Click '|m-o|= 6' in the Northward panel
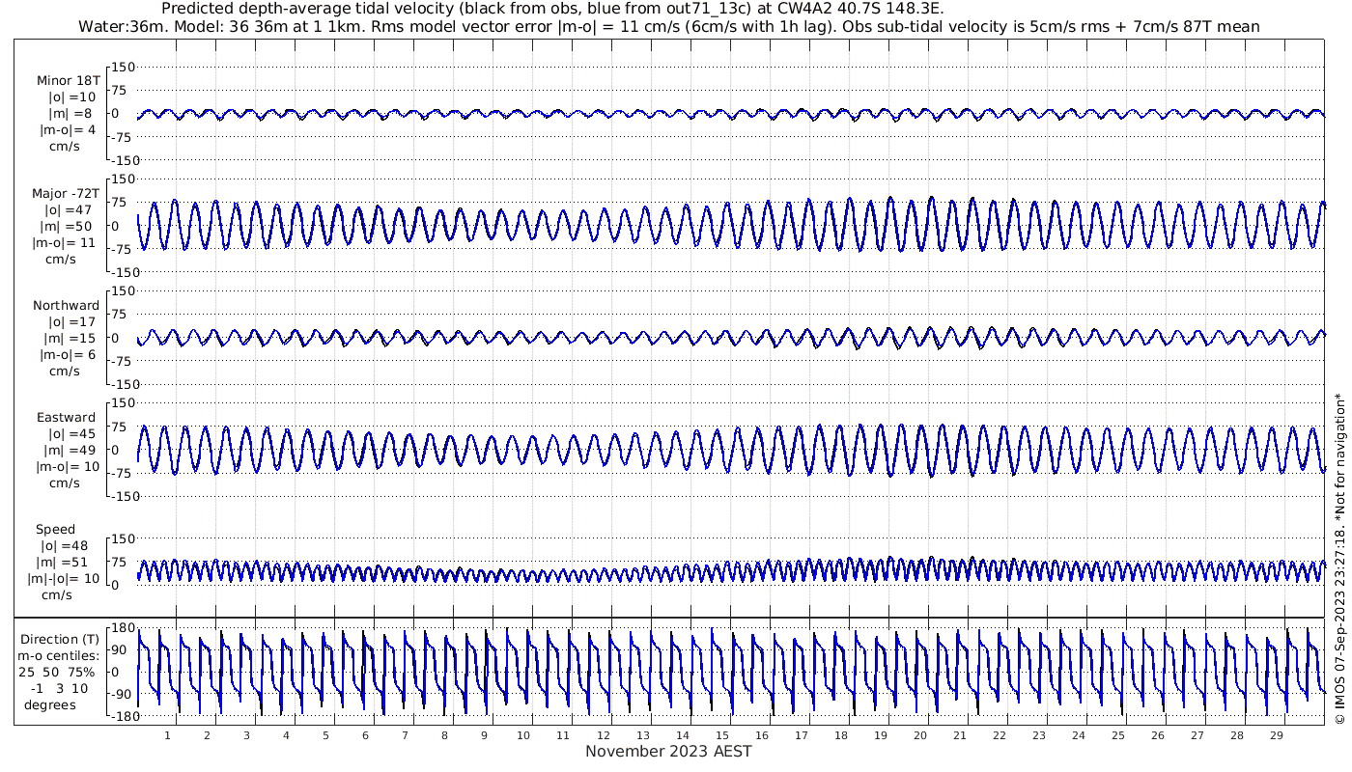The width and height of the screenshot is (1352, 772). pos(68,354)
